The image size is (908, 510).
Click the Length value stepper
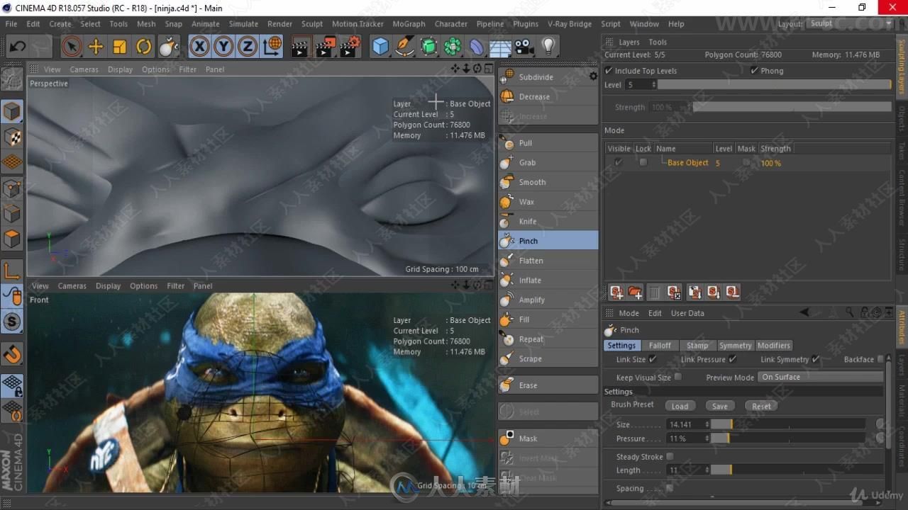pos(707,470)
